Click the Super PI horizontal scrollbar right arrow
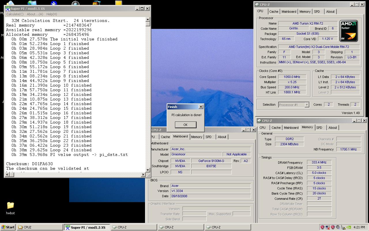This screenshot has height=231, width=369. (143, 174)
